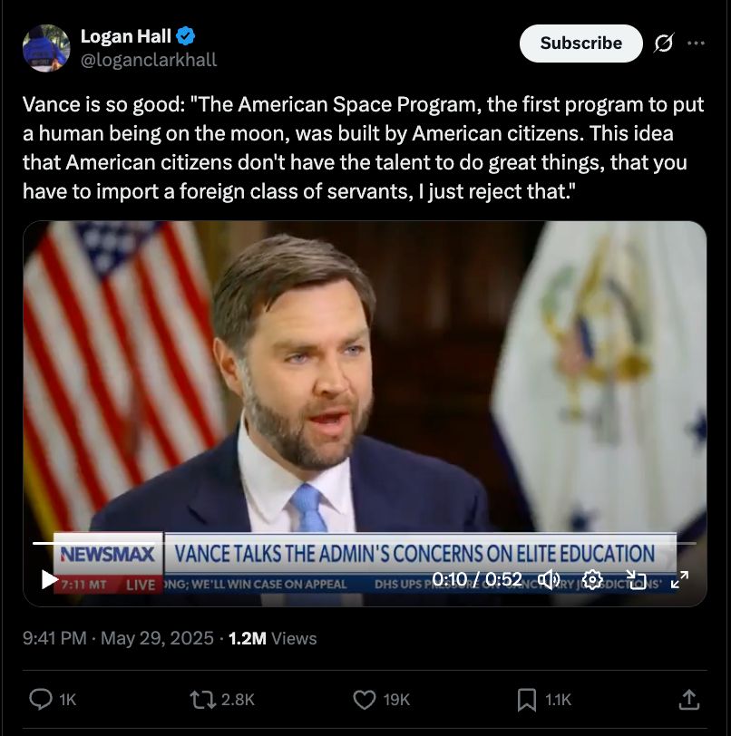The width and height of the screenshot is (731, 736).
Task: Expand the video to fullscreen
Action: click(678, 579)
